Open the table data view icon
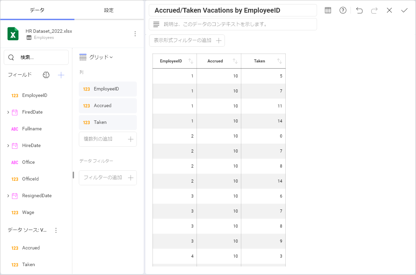The width and height of the screenshot is (416, 275). [x=328, y=10]
